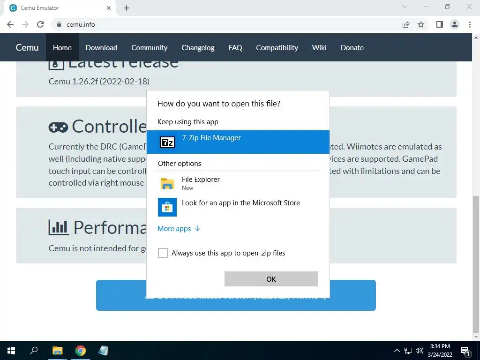Click the cemu.info address bar

226,24
